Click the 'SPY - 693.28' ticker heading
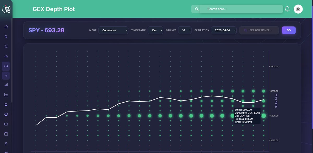The height and width of the screenshot is (153, 313). click(46, 30)
